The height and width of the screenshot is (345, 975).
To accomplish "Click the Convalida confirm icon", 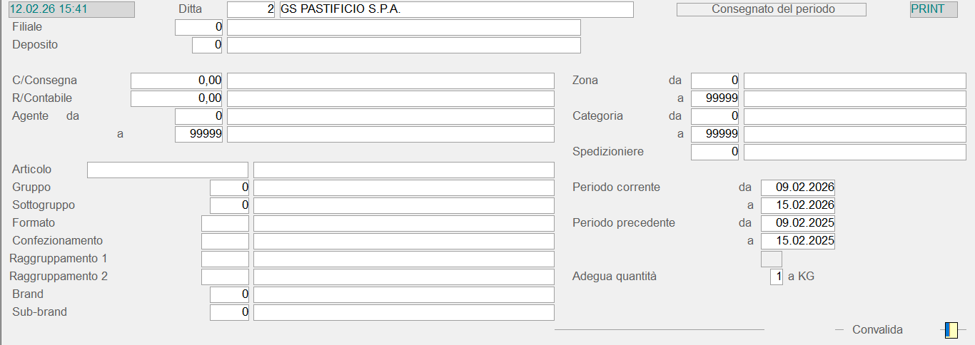I will pos(951,330).
